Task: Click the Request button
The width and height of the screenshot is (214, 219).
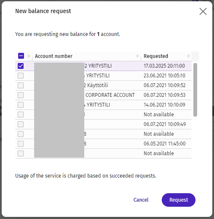Action: coord(179,200)
